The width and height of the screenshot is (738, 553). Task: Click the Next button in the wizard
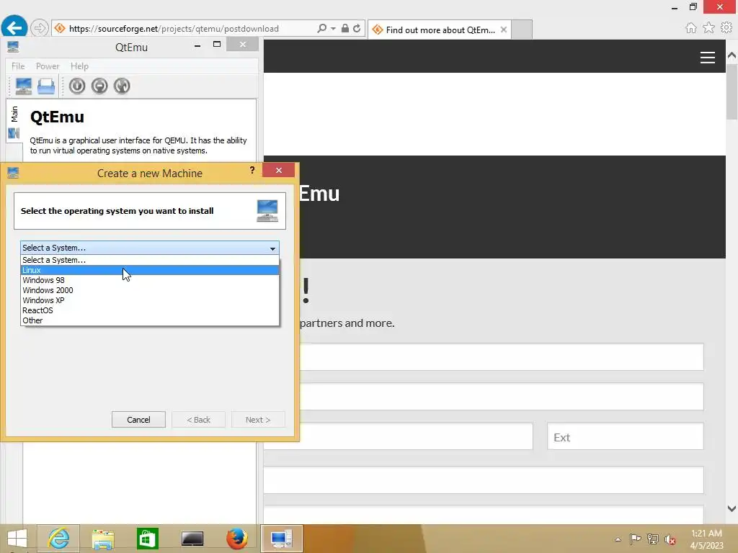(x=258, y=420)
